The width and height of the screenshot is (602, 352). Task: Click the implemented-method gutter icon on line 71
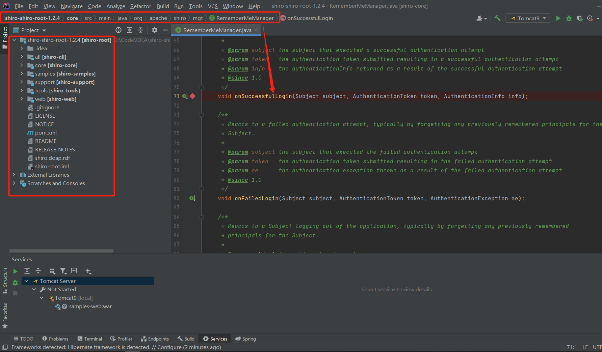tap(185, 96)
